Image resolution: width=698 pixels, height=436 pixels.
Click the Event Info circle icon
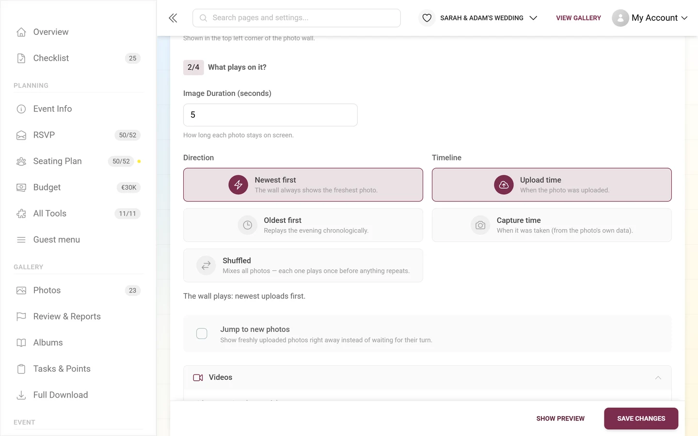coord(21,109)
